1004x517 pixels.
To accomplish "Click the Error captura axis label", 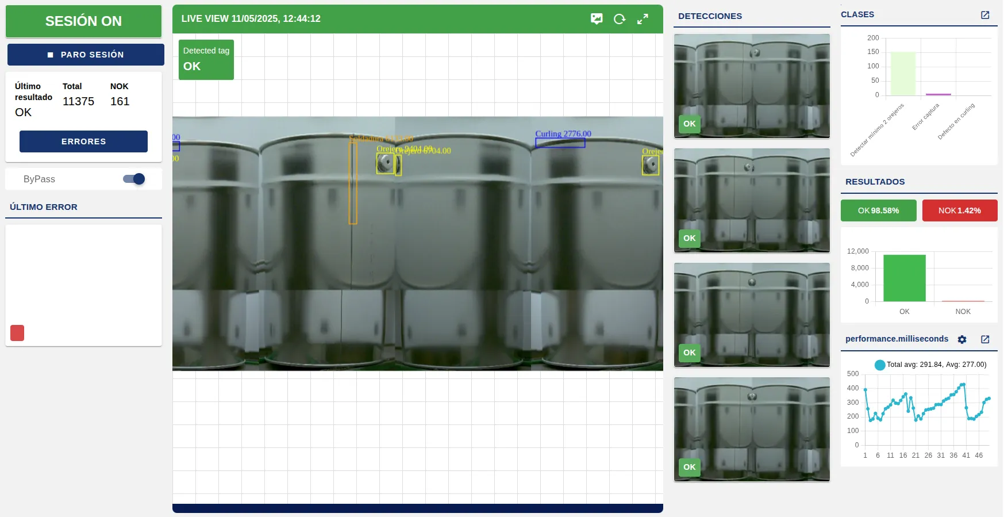I will coord(926,117).
